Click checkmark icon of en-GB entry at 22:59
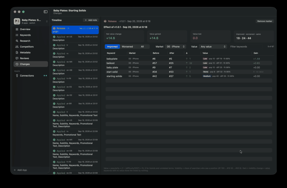The height and width of the screenshot is (188, 287). [x=54, y=151]
